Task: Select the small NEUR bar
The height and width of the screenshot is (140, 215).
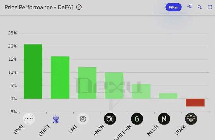Action: coord(168,96)
